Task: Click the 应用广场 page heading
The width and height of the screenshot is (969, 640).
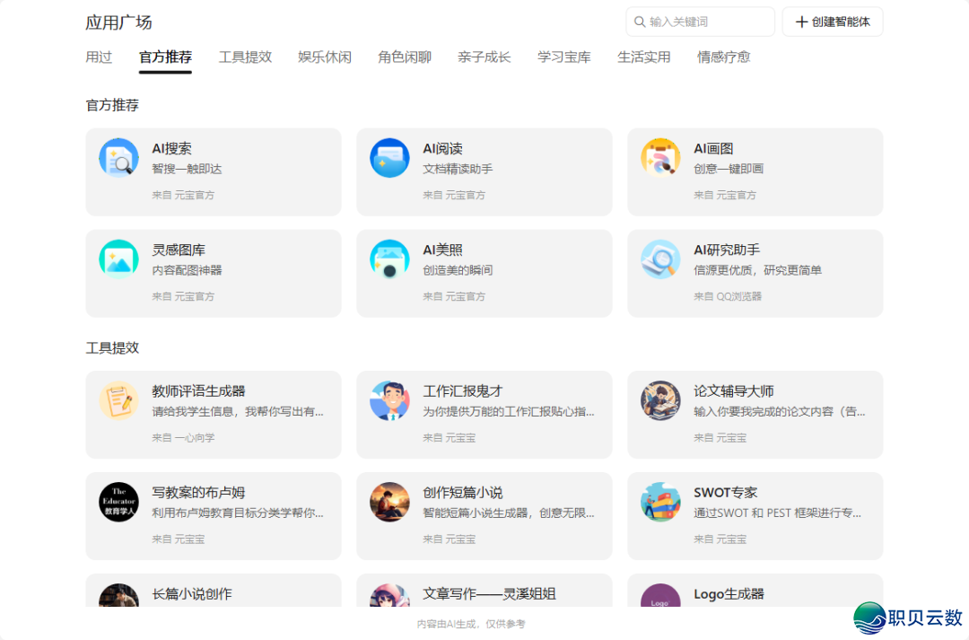Action: click(x=118, y=22)
